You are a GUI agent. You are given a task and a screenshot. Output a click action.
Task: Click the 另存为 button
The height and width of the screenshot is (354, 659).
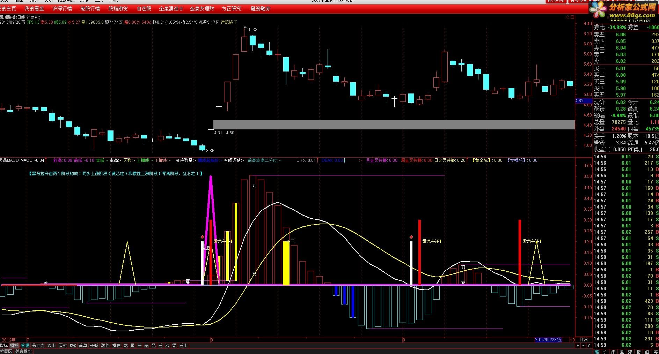(38, 346)
